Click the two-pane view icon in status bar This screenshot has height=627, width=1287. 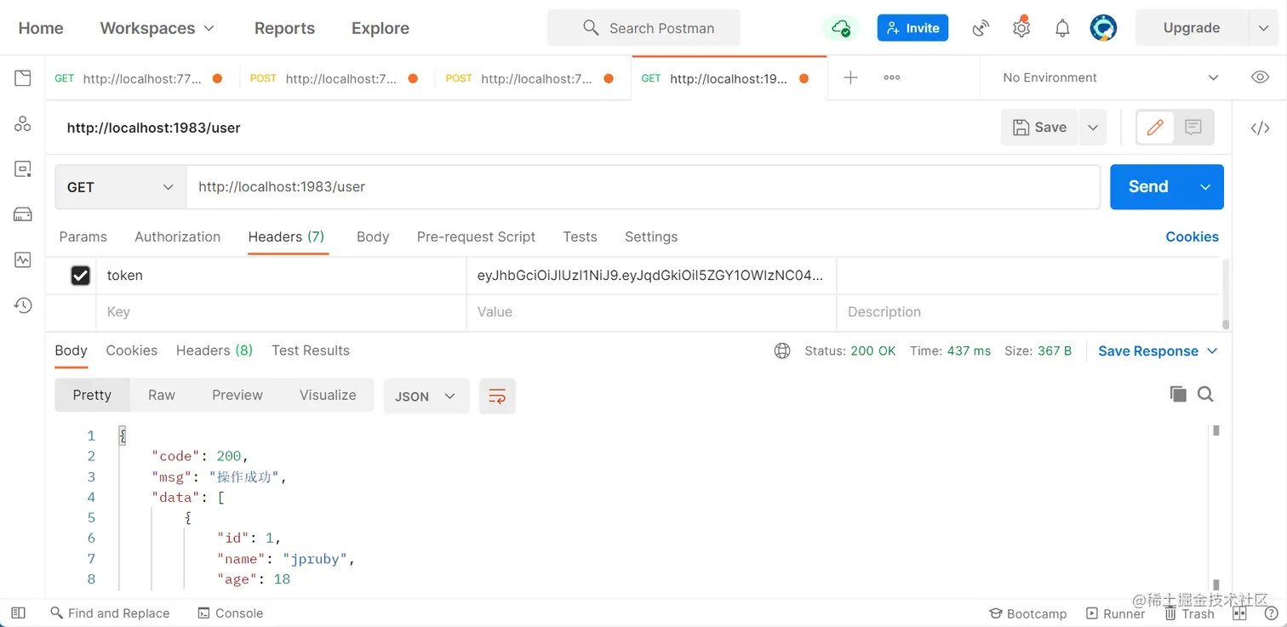pos(1239,613)
